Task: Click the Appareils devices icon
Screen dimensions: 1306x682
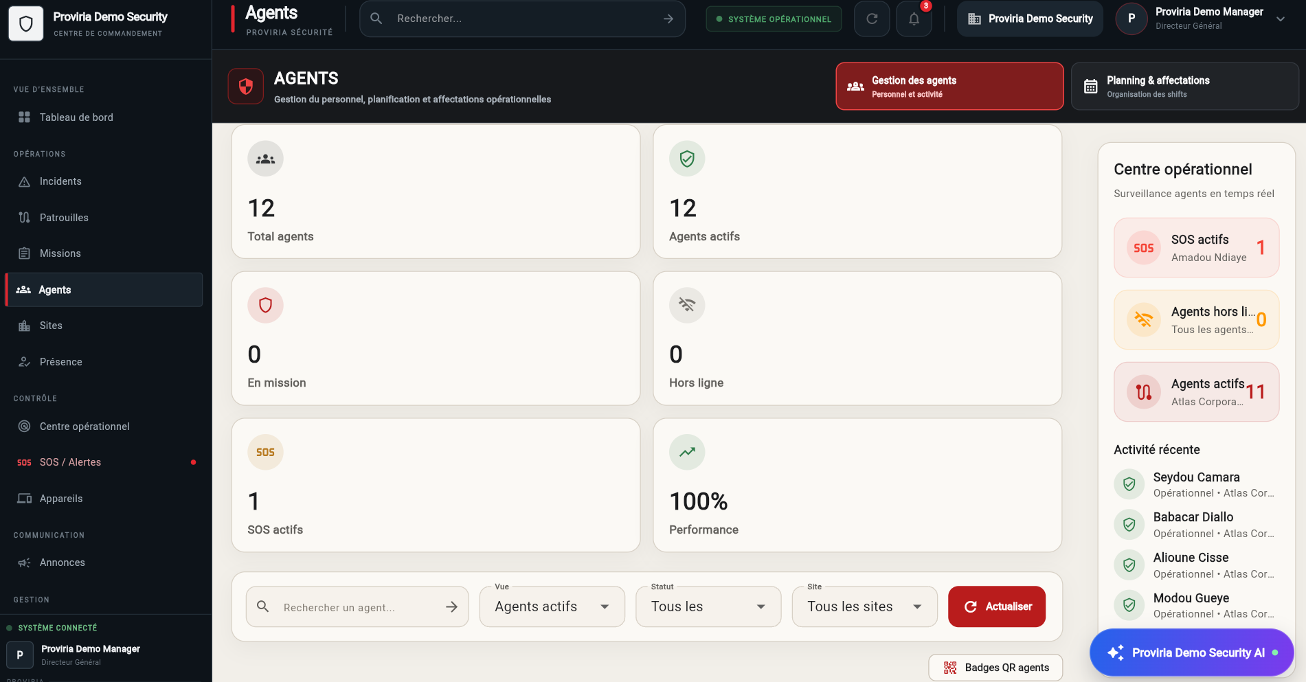Action: (x=24, y=499)
